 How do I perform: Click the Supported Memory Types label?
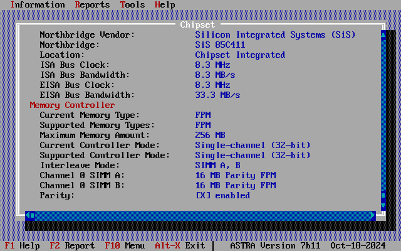point(97,125)
